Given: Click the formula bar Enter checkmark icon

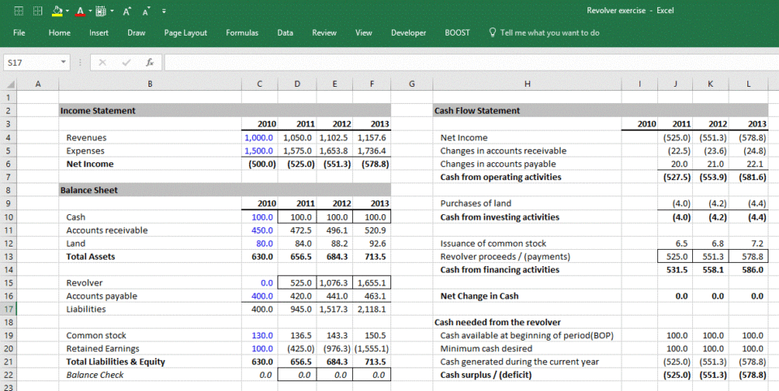Looking at the screenshot, I should click(x=127, y=62).
